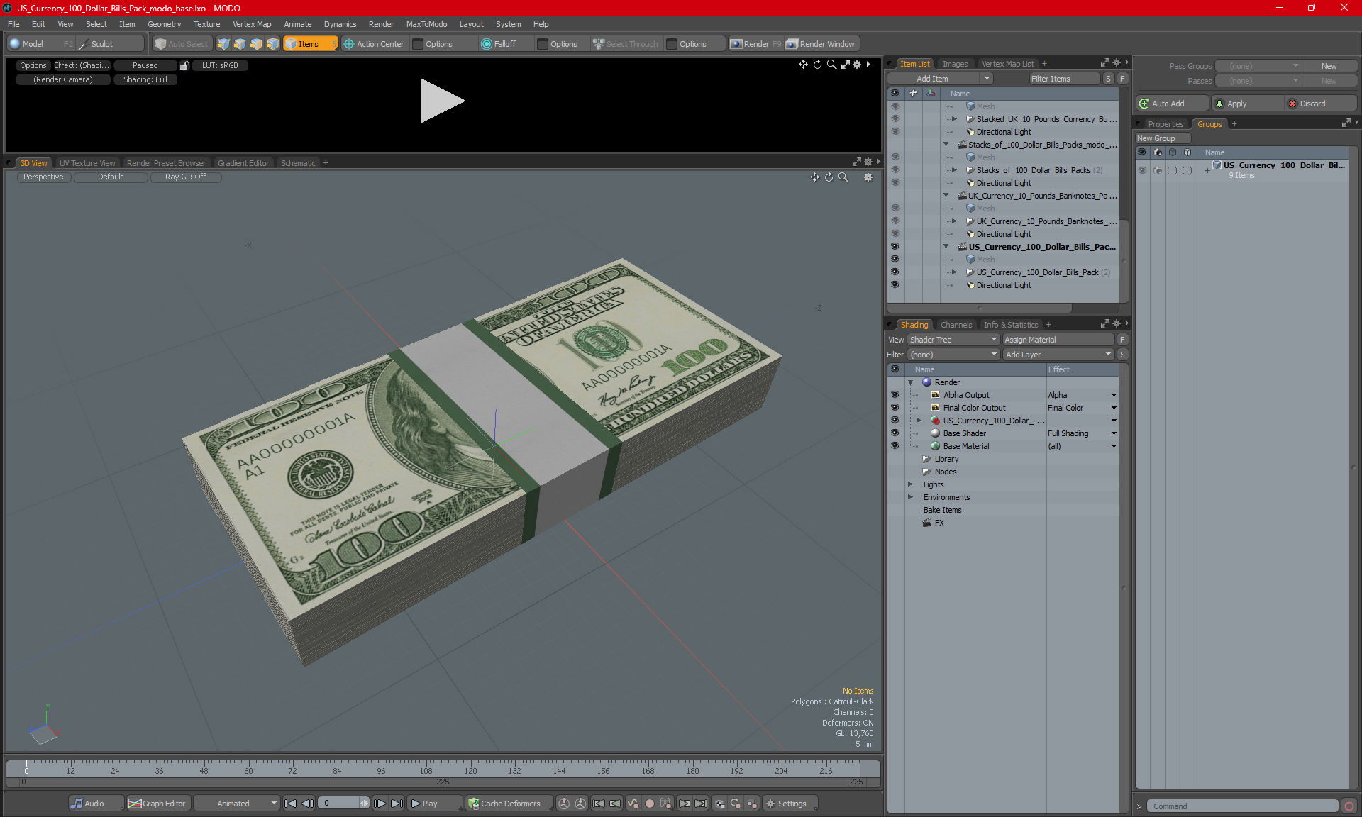Toggle visibility of Base Material layer
This screenshot has height=817, width=1362.
pyautogui.click(x=895, y=446)
